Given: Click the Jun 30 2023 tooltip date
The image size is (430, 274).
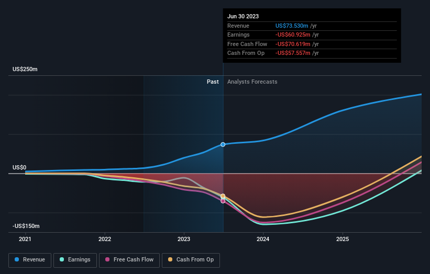Looking at the screenshot, I should click(243, 16).
